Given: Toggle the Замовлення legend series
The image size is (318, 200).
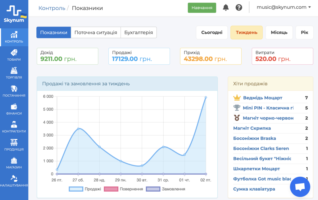Looking at the screenshot, I should pyautogui.click(x=166, y=189).
